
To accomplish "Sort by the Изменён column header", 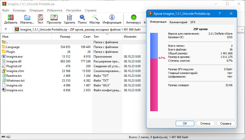I will click(134, 37).
